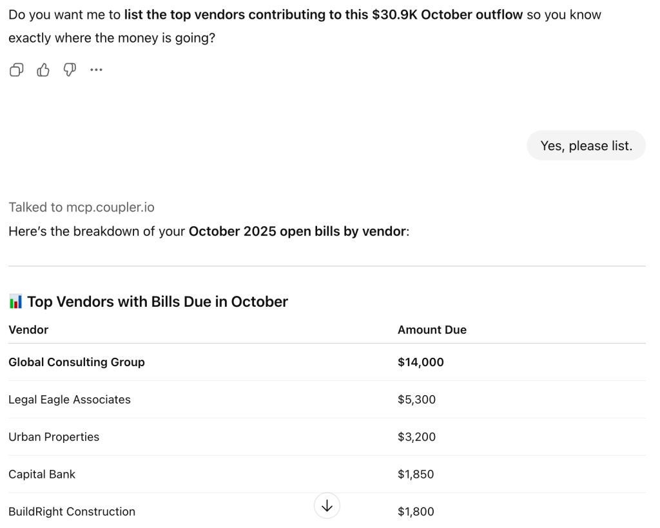Screen dimensions: 660x528
Task: Click the $3,200 amount cell
Action: click(417, 437)
